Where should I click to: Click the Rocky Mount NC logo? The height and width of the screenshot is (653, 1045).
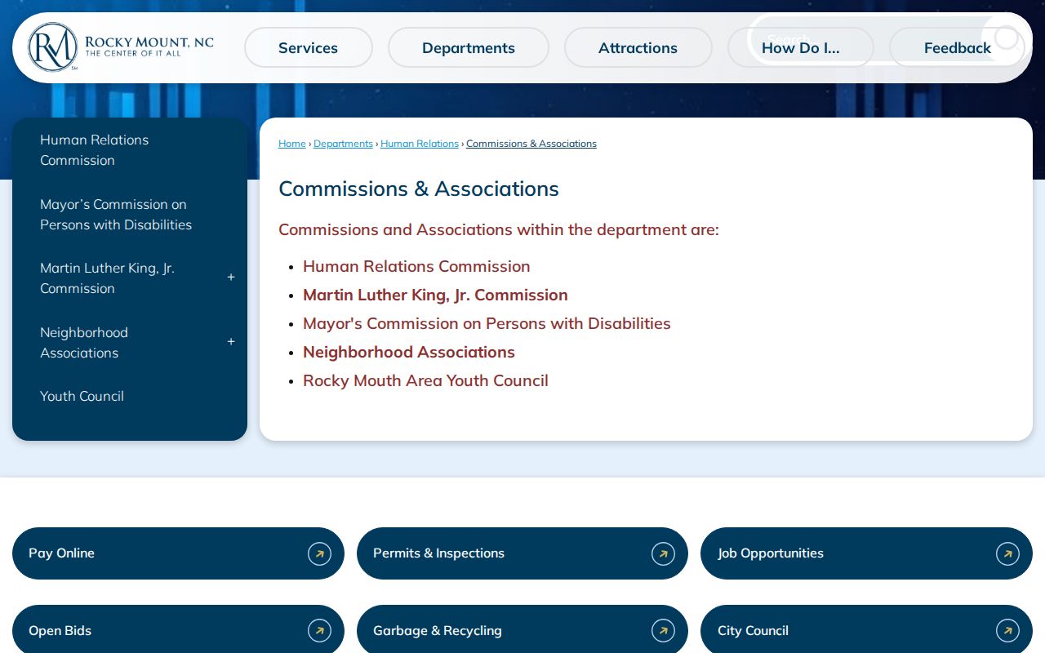pyautogui.click(x=121, y=47)
